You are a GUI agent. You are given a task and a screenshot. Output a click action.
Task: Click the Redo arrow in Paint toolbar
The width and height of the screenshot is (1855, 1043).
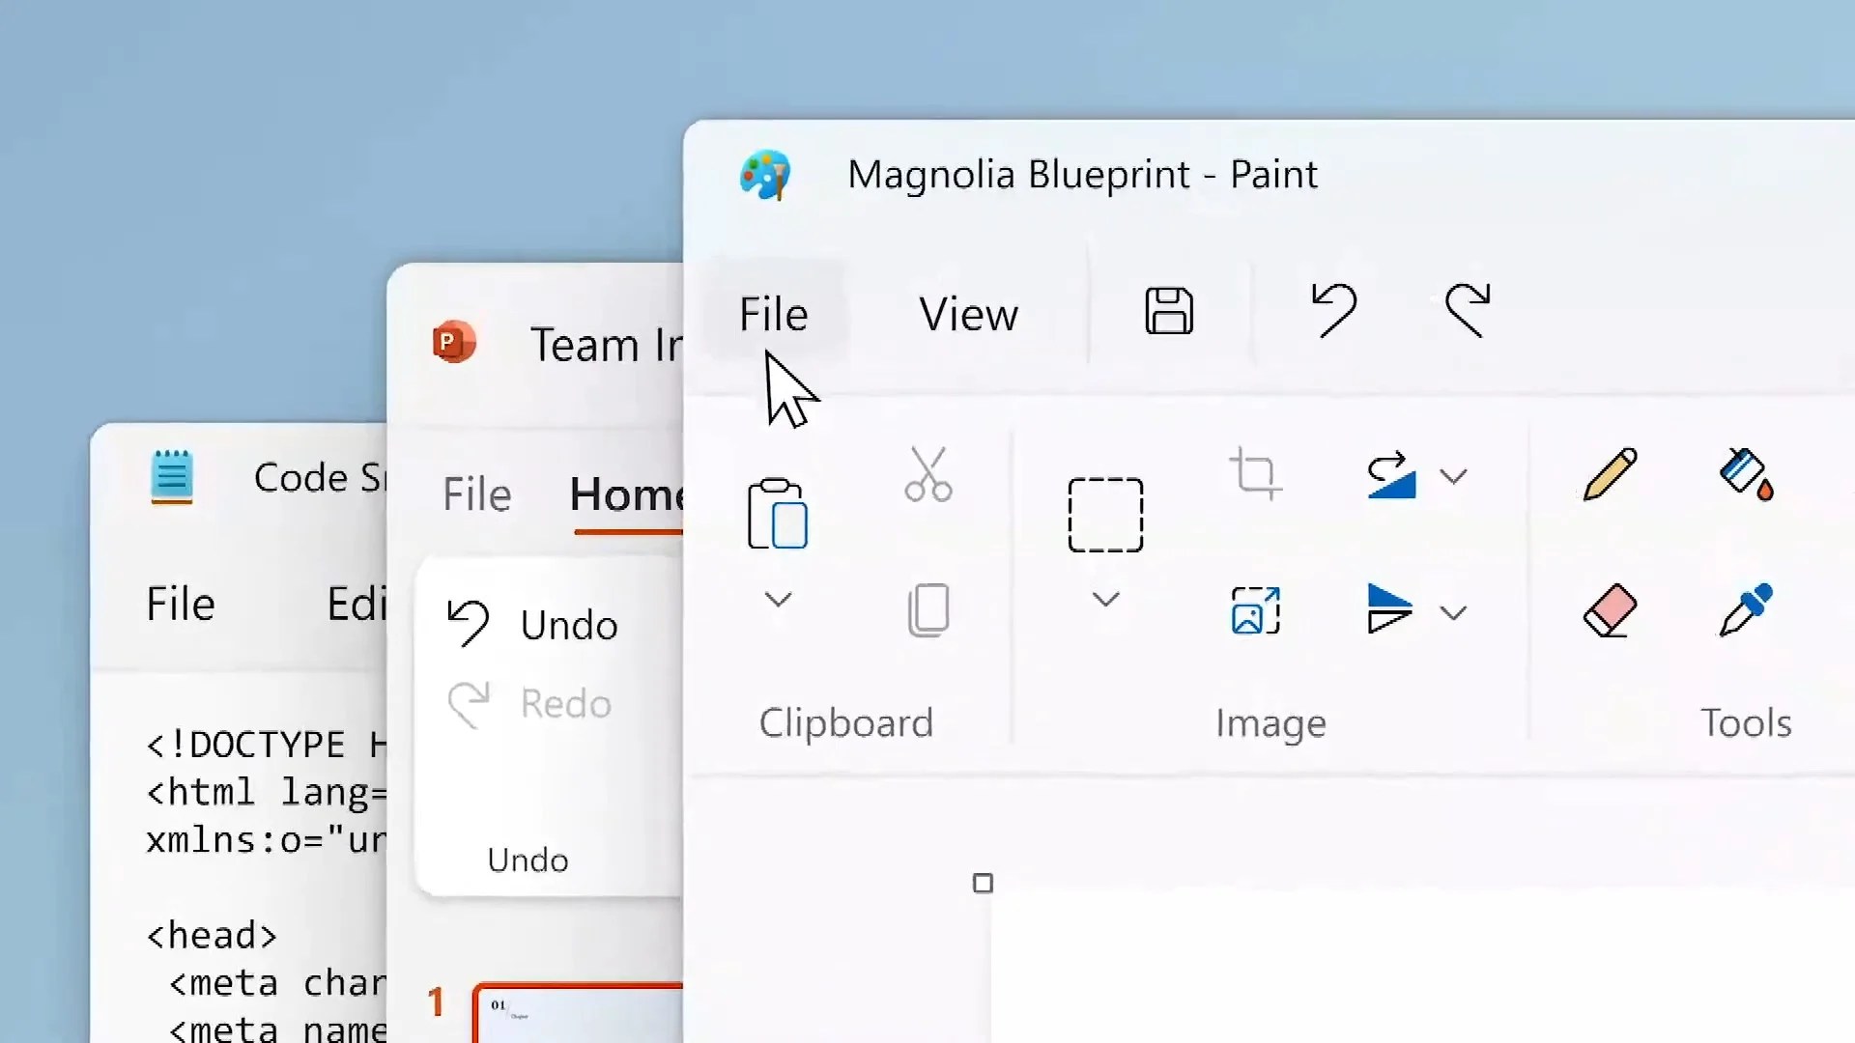pos(1468,310)
